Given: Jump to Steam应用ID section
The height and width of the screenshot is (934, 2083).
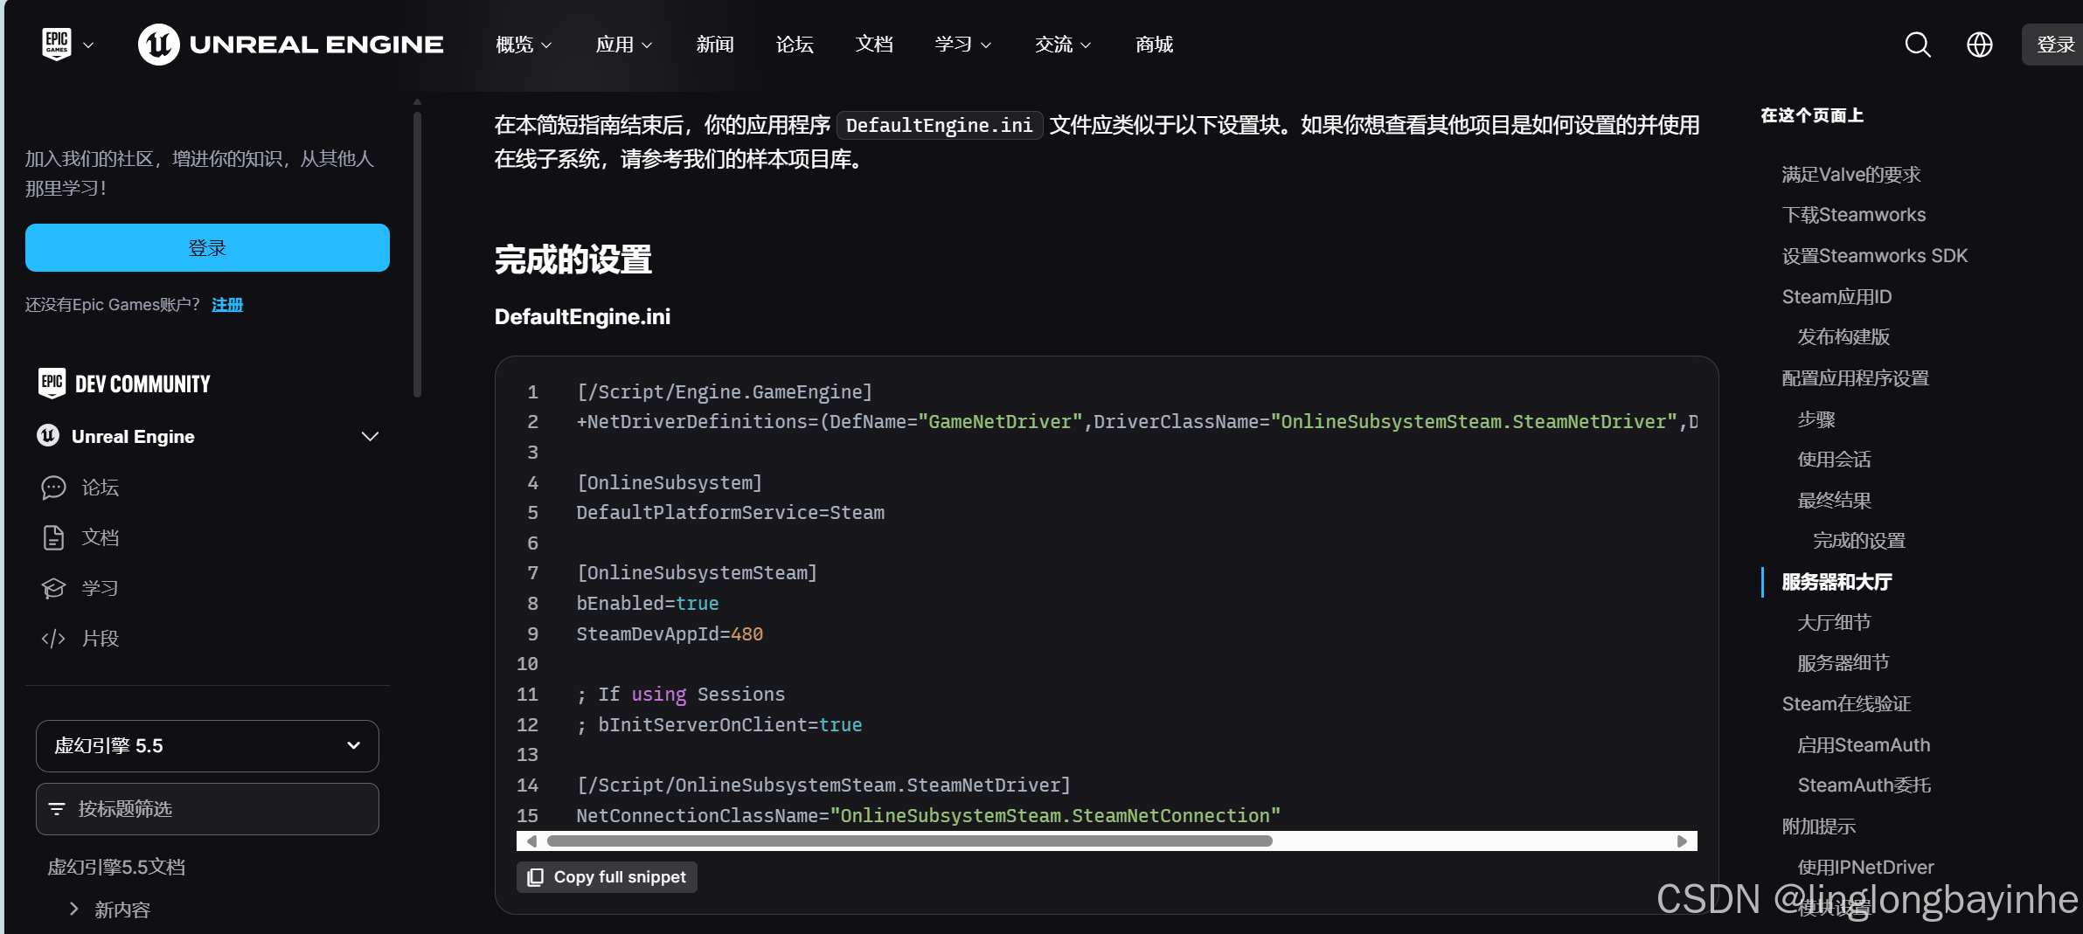Looking at the screenshot, I should point(1837,297).
